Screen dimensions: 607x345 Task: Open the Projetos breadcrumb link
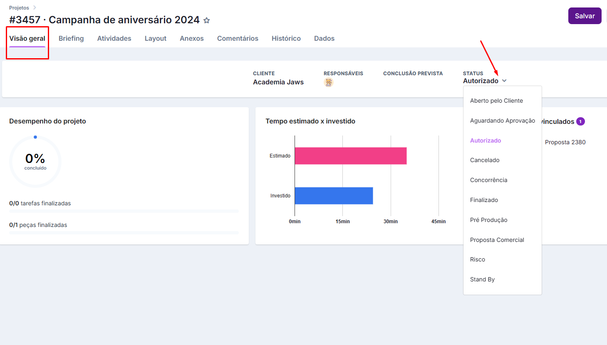[19, 8]
